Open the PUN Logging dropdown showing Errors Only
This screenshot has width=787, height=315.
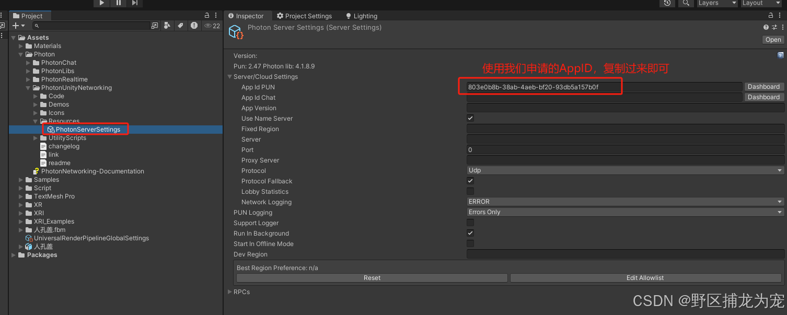(x=624, y=212)
